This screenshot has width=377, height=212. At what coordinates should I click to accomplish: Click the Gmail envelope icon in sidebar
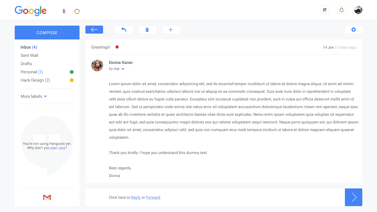tap(47, 197)
